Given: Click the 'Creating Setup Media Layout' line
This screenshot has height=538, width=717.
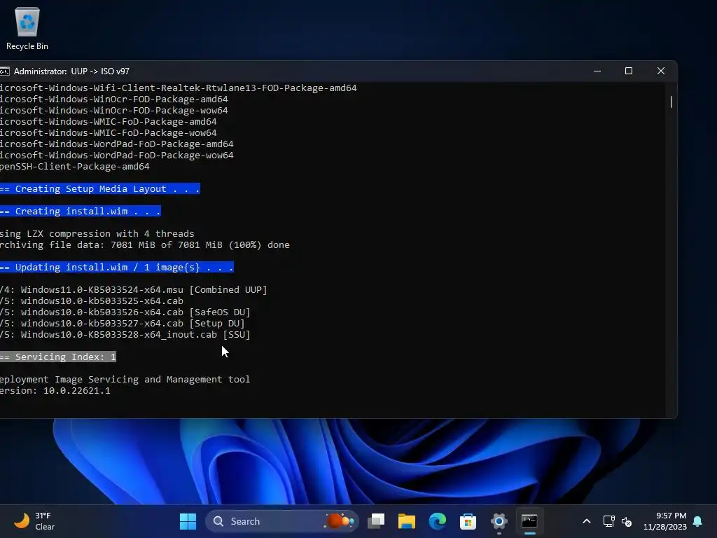Looking at the screenshot, I should (99, 189).
